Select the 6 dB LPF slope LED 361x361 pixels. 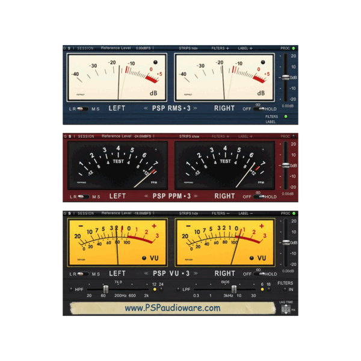tap(262, 289)
